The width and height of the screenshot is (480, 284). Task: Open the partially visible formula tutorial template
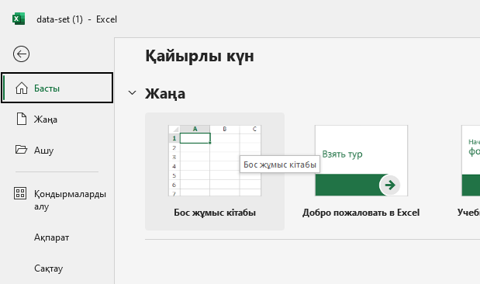[x=471, y=161]
